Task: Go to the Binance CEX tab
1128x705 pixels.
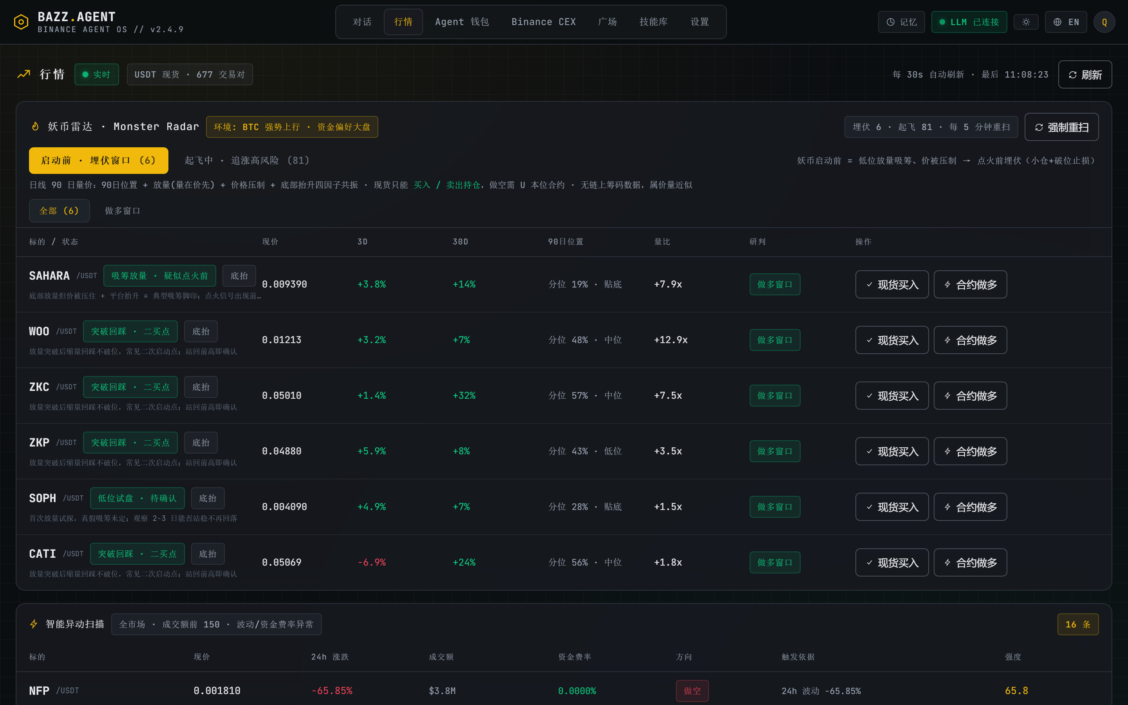Action: click(x=544, y=22)
